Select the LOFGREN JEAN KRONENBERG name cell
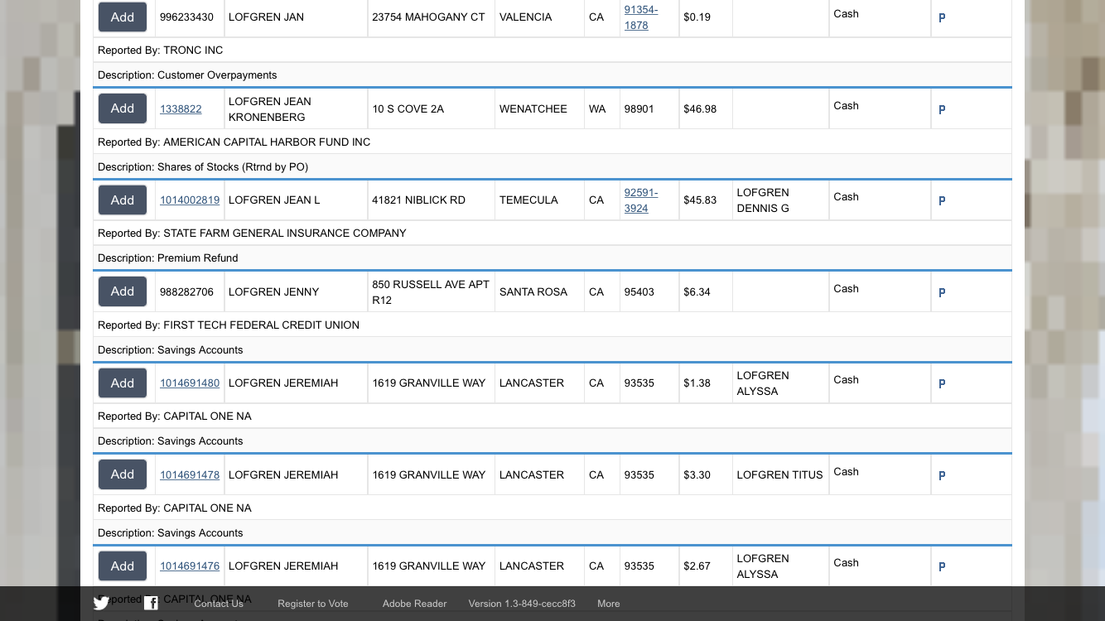 point(296,108)
